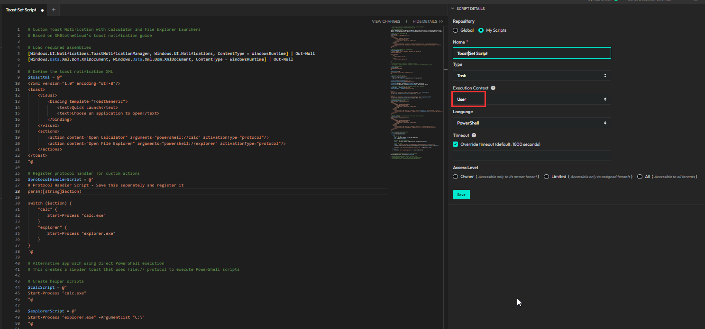Select the Global repository radio button
The width and height of the screenshot is (705, 329).
point(456,30)
